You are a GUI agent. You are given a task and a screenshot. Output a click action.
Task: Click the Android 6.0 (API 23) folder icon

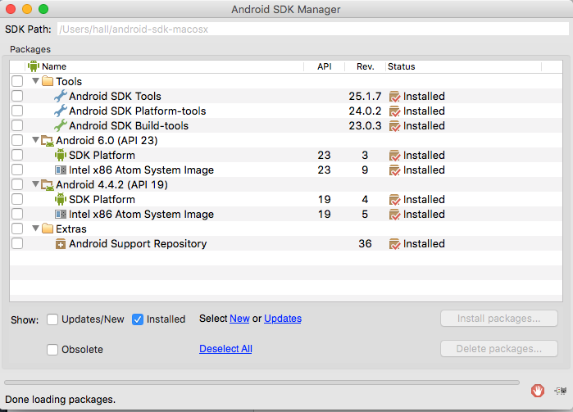coord(48,141)
